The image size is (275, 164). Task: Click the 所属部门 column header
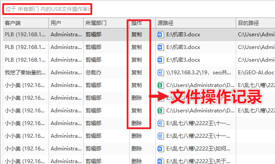click(x=107, y=23)
